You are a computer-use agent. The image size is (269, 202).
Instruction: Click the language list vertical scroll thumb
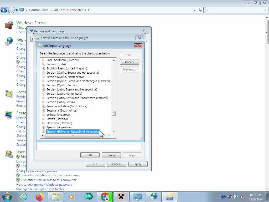tap(113, 113)
